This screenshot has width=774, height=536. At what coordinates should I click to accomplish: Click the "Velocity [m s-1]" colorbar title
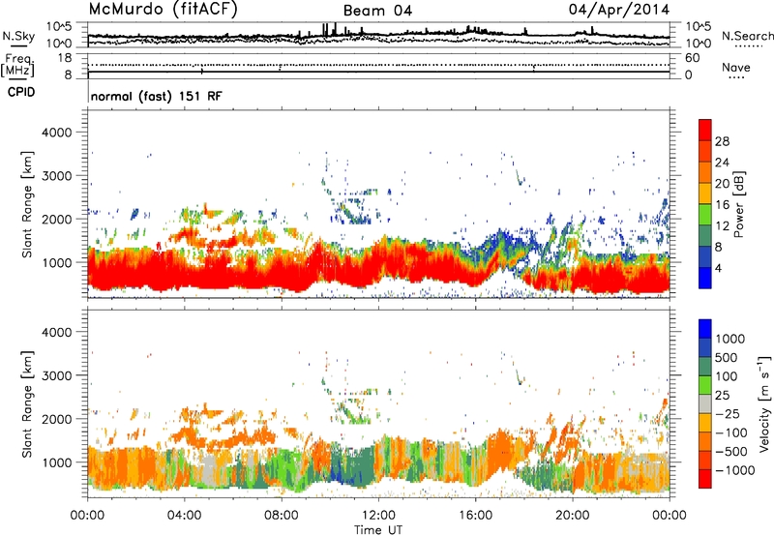764,403
